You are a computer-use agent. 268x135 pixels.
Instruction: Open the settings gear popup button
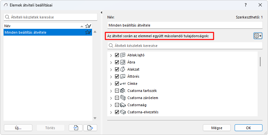(x=258, y=36)
